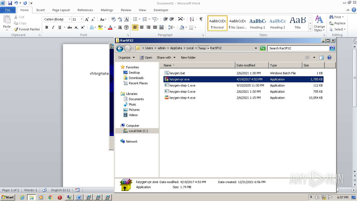Open Organize dropdown in Explorer
The width and height of the screenshot is (357, 201).
tap(126, 58)
